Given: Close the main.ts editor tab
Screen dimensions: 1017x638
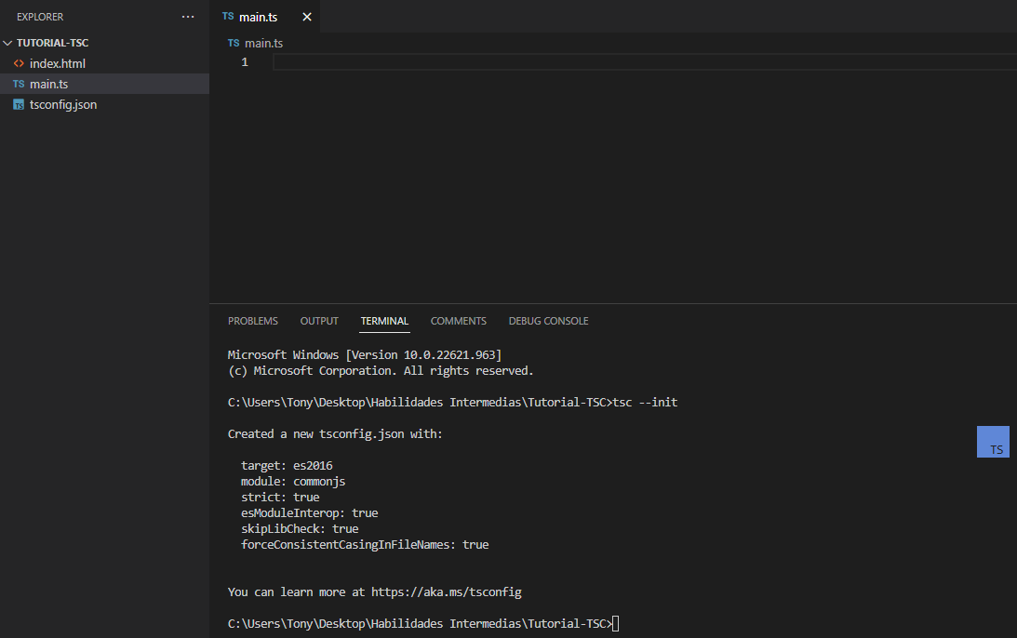Looking at the screenshot, I should [307, 17].
